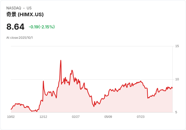
Task: Click the At close:2025/10/1 timestamp
Action: [19, 38]
